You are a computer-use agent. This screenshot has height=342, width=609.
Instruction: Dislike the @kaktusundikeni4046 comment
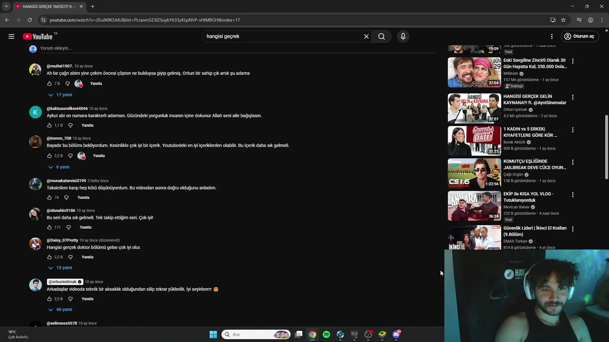tap(70, 125)
